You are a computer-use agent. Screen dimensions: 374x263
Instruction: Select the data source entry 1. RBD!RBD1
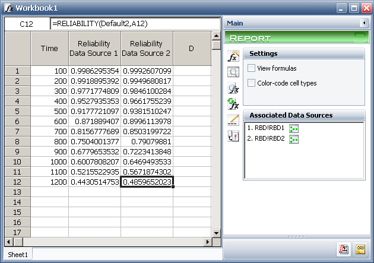click(x=266, y=128)
